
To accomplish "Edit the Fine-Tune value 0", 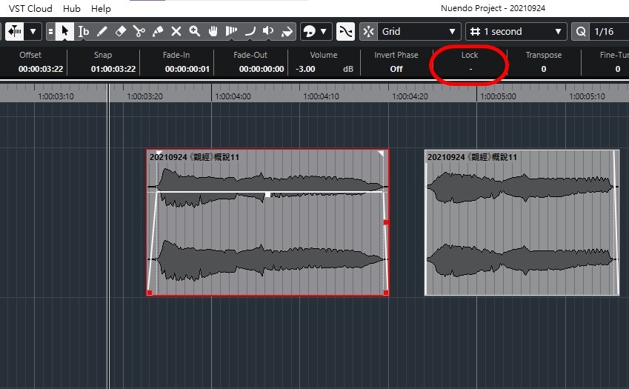I will pyautogui.click(x=618, y=69).
